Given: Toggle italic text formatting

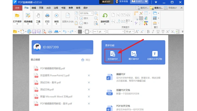Looking at the screenshot, I should tap(153, 31).
